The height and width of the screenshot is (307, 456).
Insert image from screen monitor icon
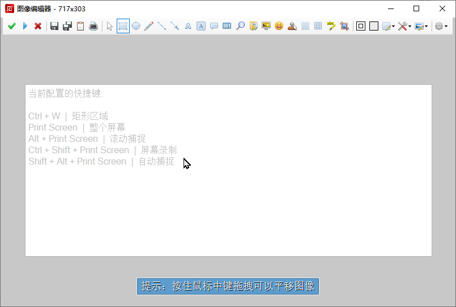click(266, 26)
